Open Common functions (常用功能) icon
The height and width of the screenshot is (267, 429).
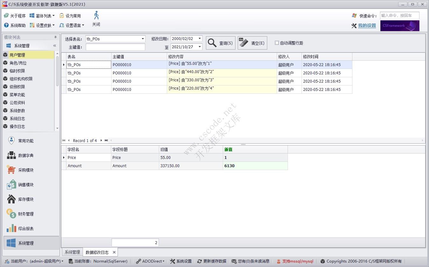[11, 140]
